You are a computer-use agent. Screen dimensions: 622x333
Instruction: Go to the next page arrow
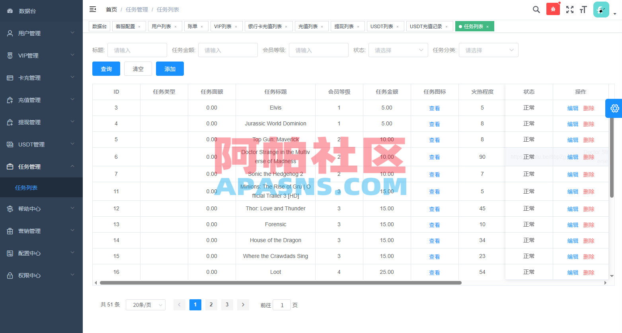point(243,305)
